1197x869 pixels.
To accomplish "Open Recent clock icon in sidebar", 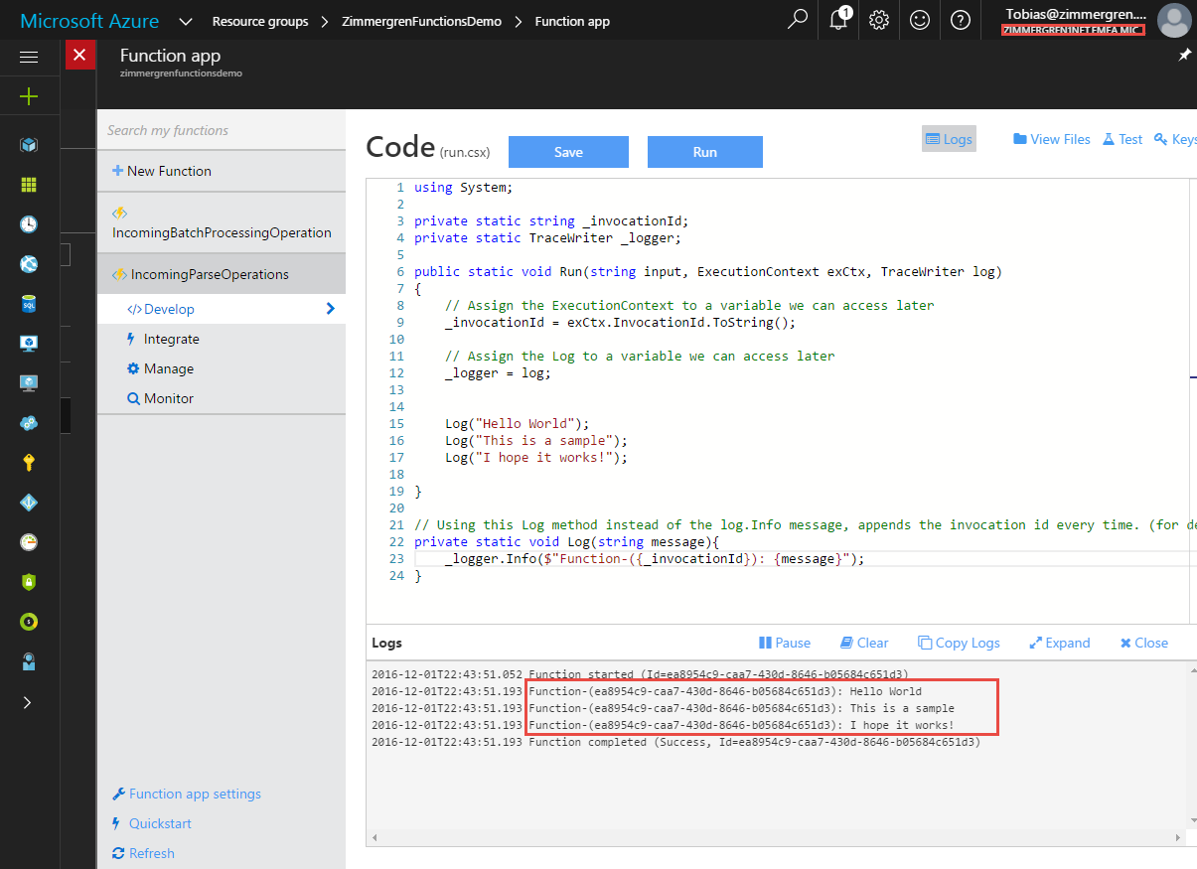I will click(x=29, y=224).
